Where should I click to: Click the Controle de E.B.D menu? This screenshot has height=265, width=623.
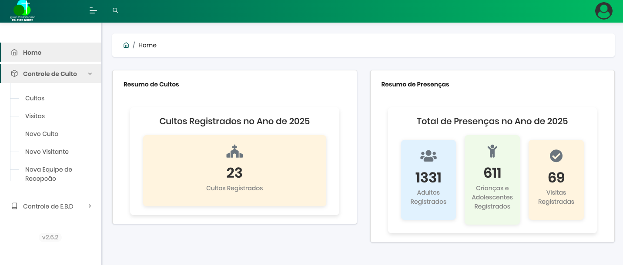click(x=48, y=206)
